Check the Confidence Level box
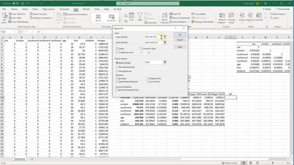Viewport: 294px width, 165px height. tap(117, 52)
